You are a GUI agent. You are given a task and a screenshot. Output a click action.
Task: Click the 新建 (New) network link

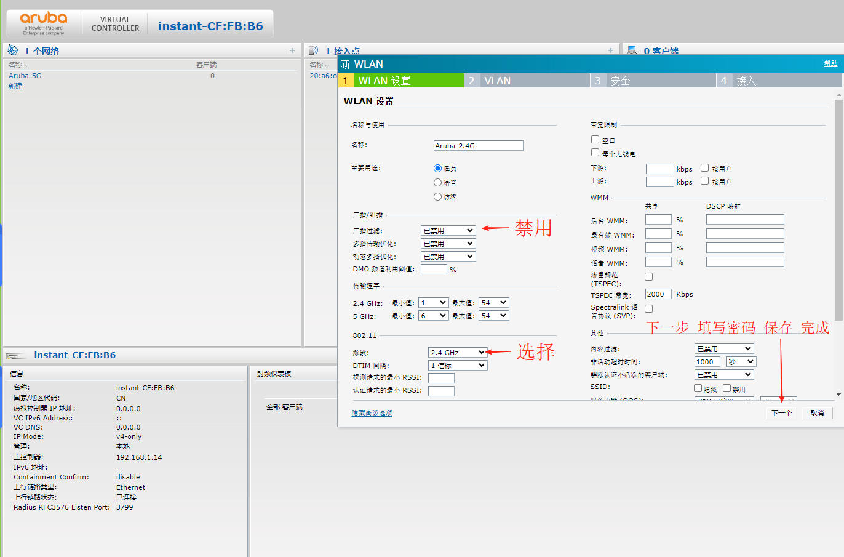(15, 86)
